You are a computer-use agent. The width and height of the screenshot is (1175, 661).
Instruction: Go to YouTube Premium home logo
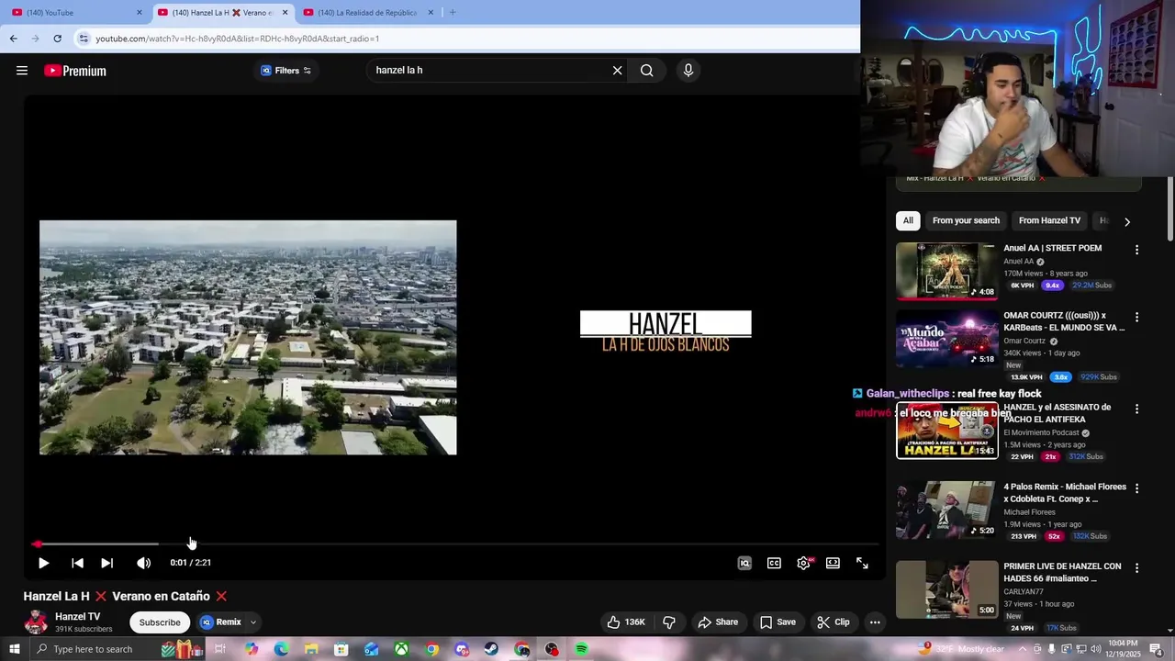pos(75,71)
